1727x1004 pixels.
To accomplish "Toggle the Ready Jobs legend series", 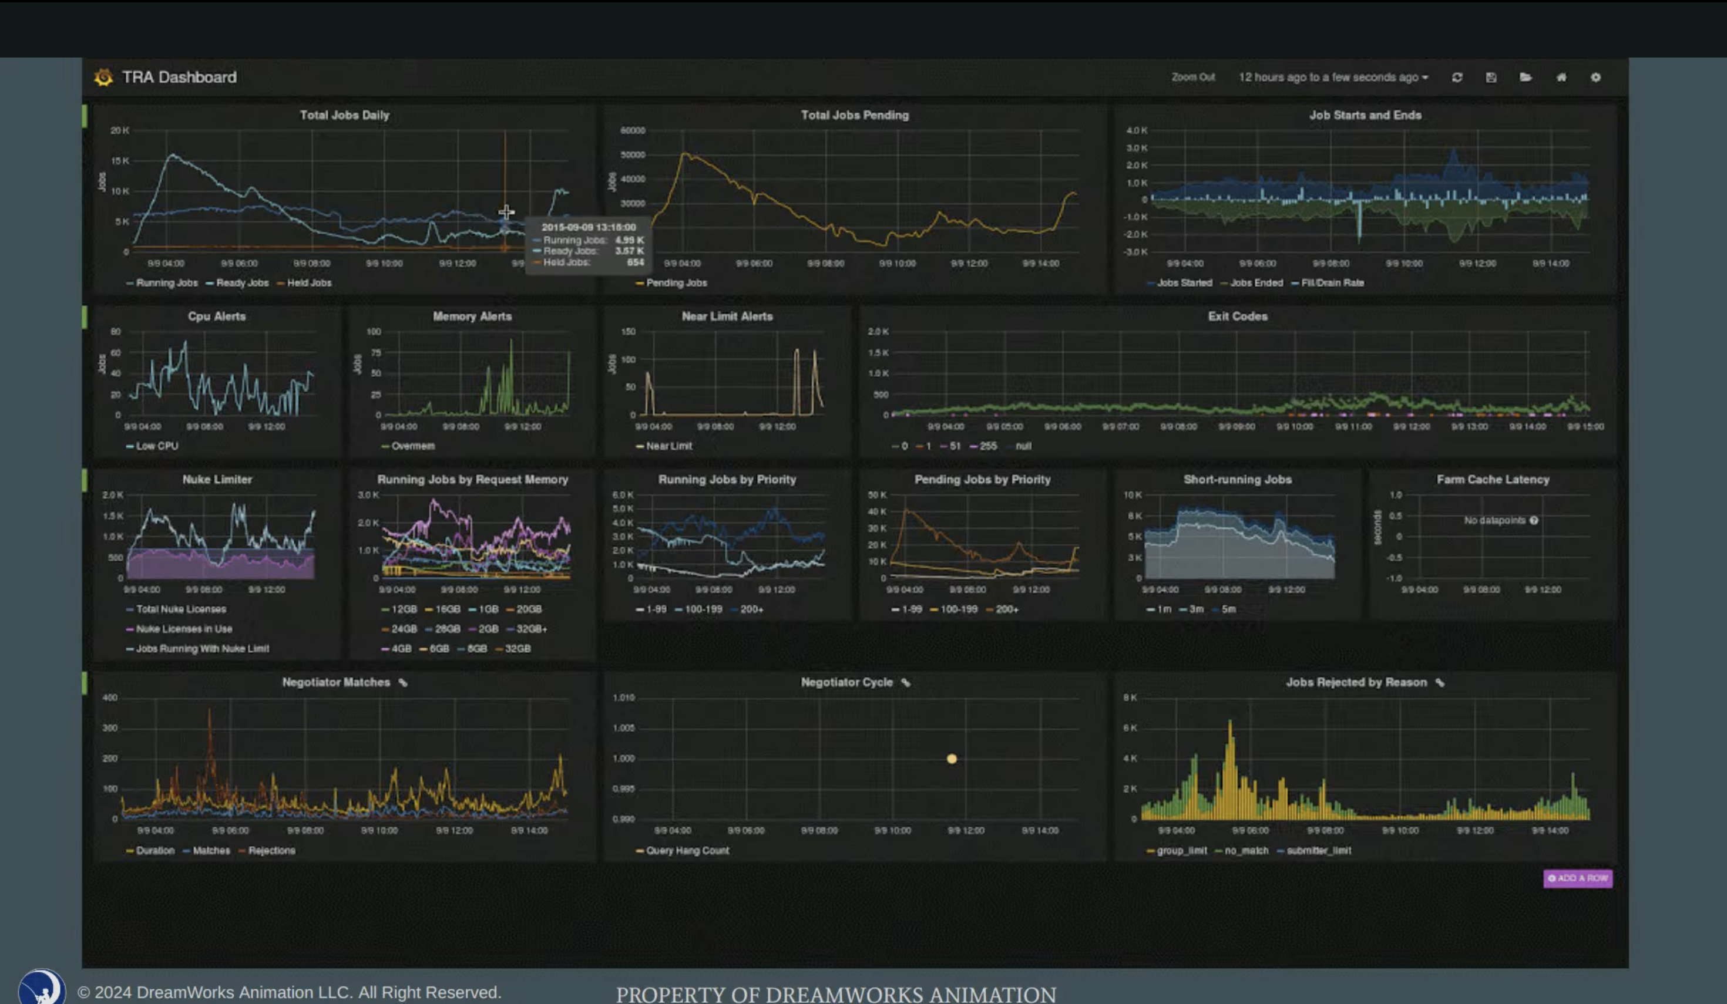I will [242, 283].
